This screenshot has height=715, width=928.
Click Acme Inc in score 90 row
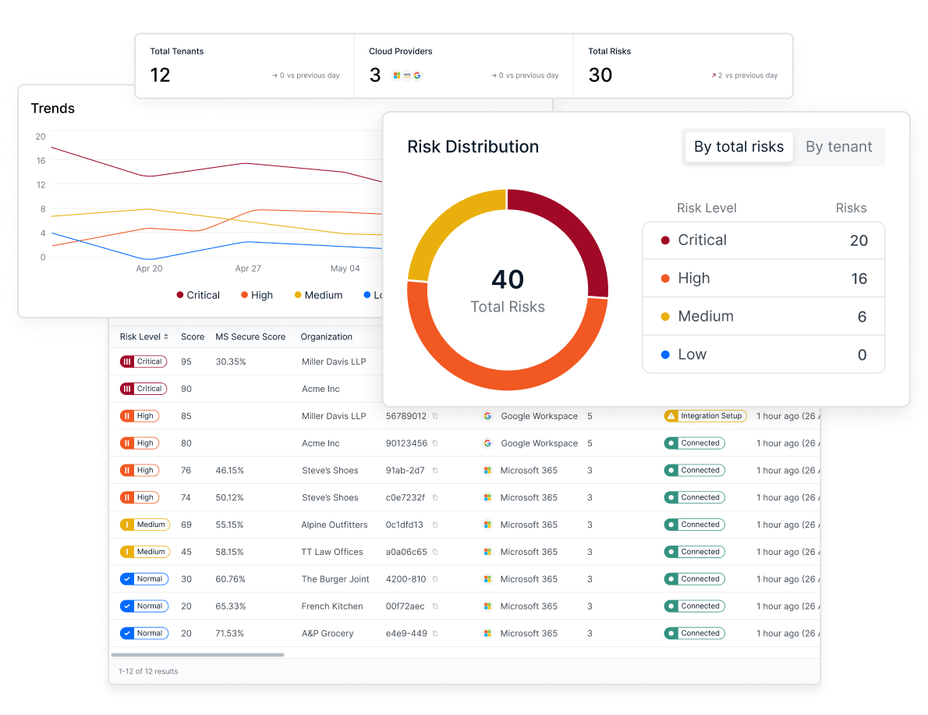pos(321,389)
